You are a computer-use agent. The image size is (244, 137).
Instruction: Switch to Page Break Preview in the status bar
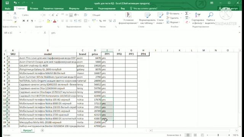(202, 135)
